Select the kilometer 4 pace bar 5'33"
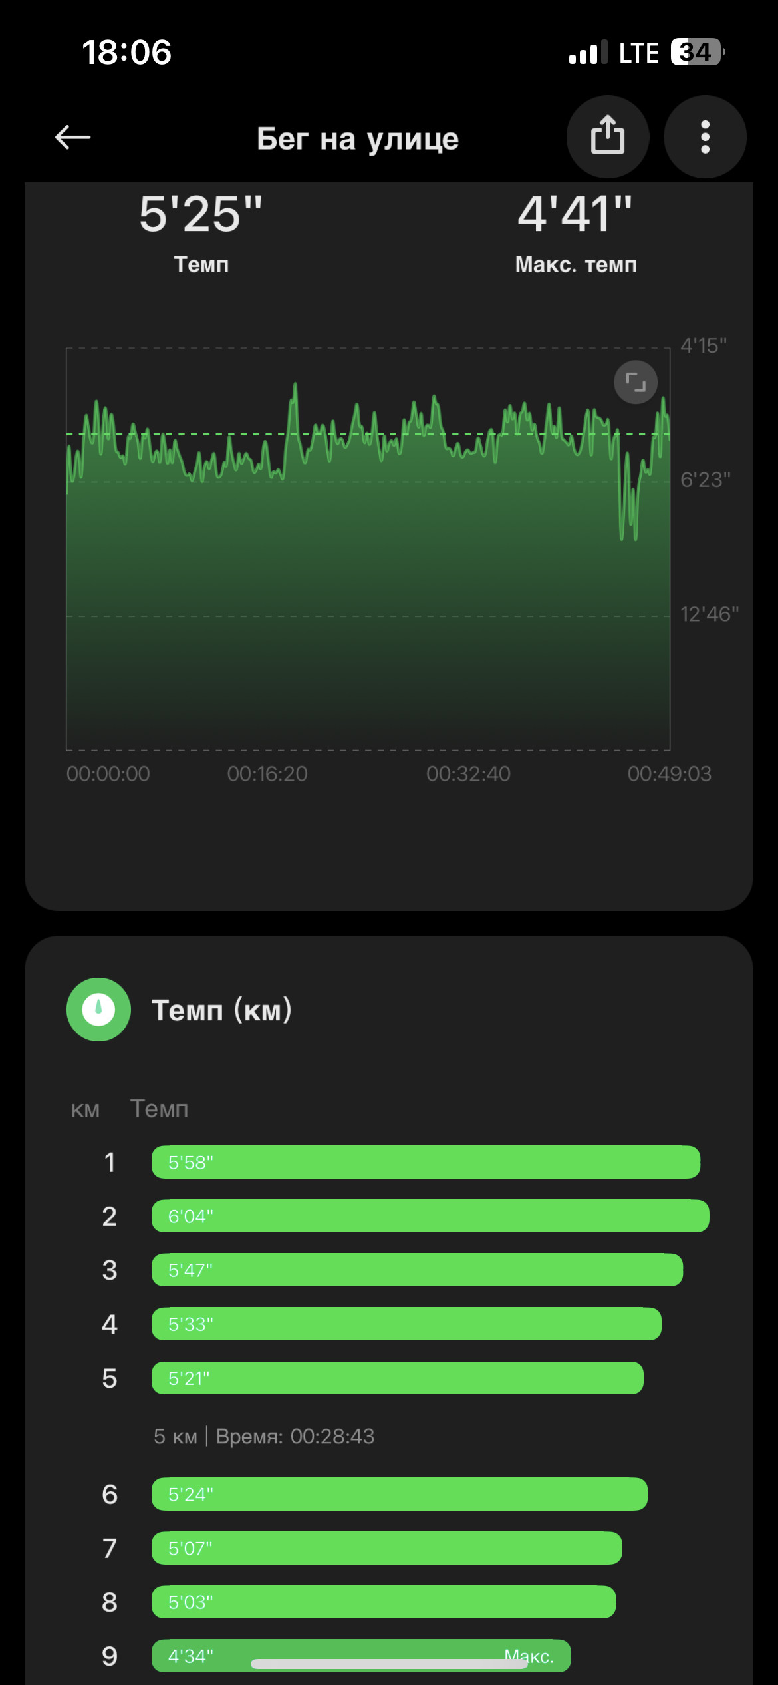The image size is (778, 1685). (x=406, y=1324)
